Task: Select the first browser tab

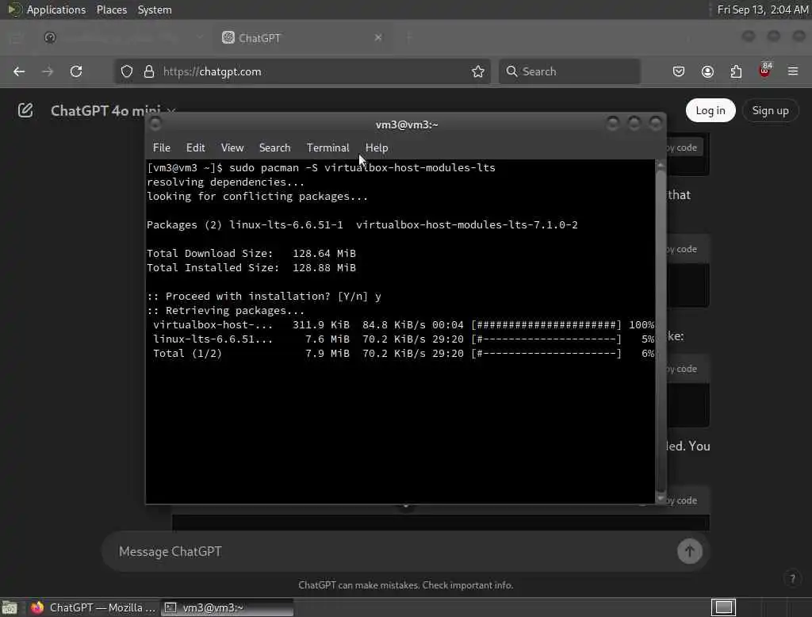Action: pos(121,37)
